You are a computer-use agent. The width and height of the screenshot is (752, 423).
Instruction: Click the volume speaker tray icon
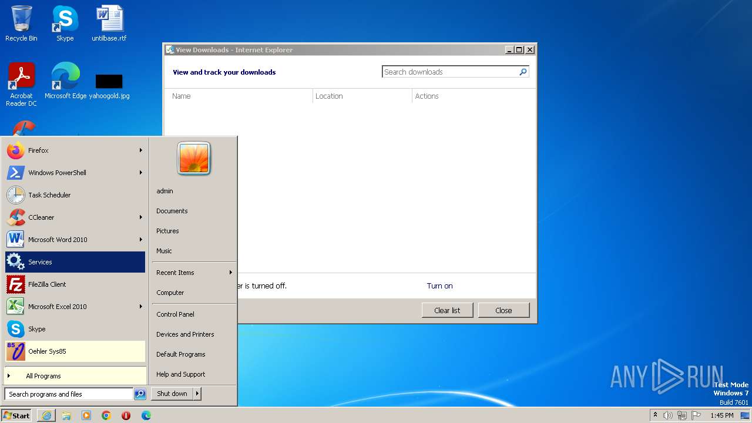click(668, 415)
